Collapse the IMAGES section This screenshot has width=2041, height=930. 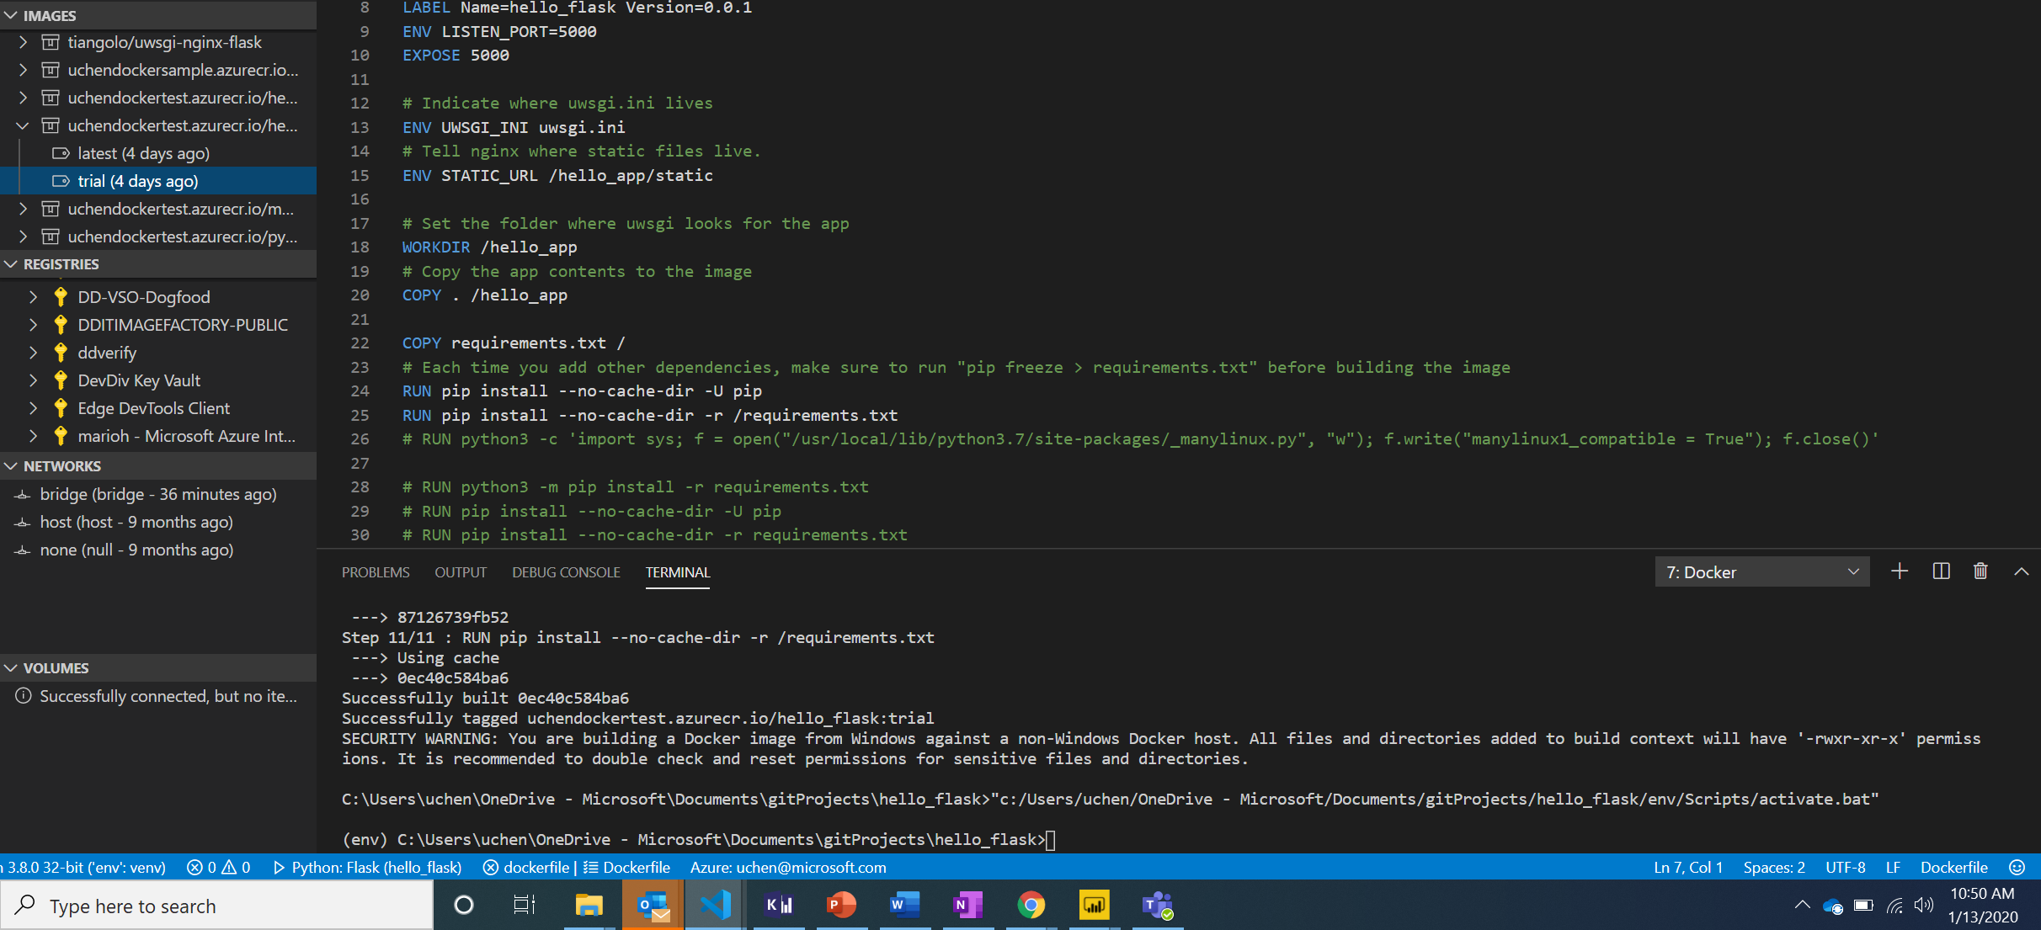click(x=10, y=14)
